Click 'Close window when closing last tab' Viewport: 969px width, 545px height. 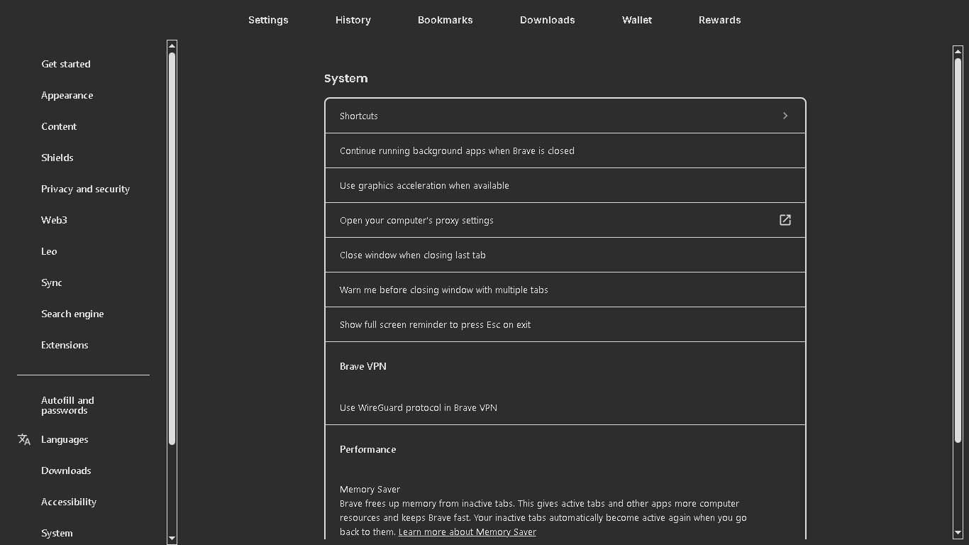tap(413, 255)
